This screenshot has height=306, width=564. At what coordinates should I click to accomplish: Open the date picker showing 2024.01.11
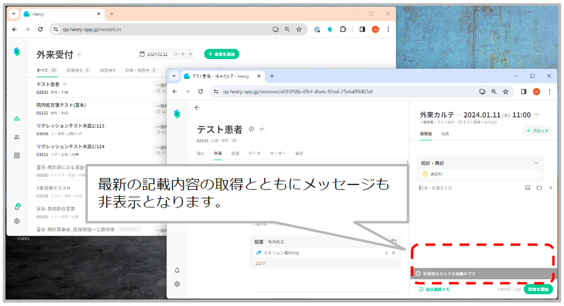(x=157, y=54)
